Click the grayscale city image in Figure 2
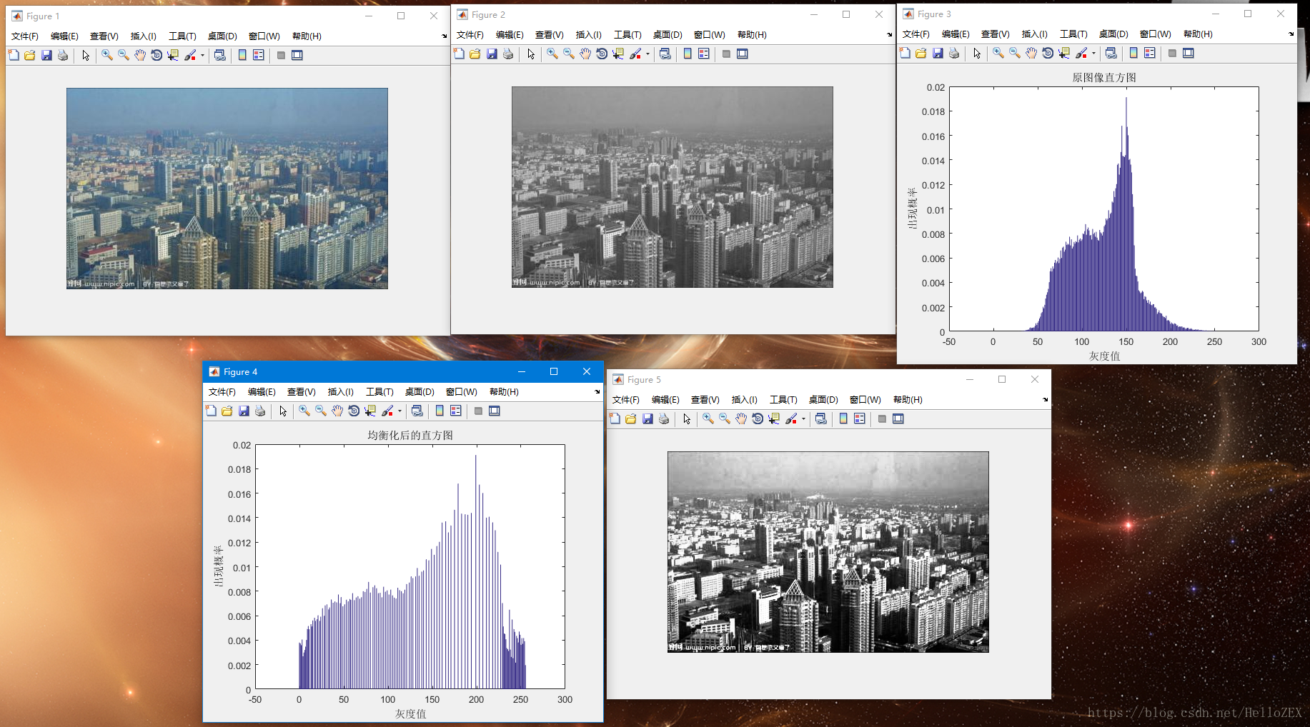 click(x=673, y=187)
